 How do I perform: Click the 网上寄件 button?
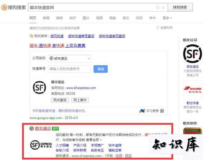[x=80, y=100]
